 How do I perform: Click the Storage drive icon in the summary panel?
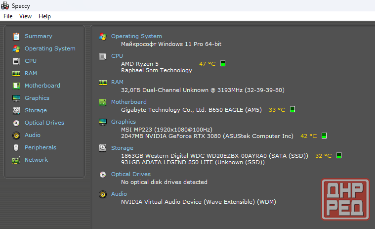(103, 148)
